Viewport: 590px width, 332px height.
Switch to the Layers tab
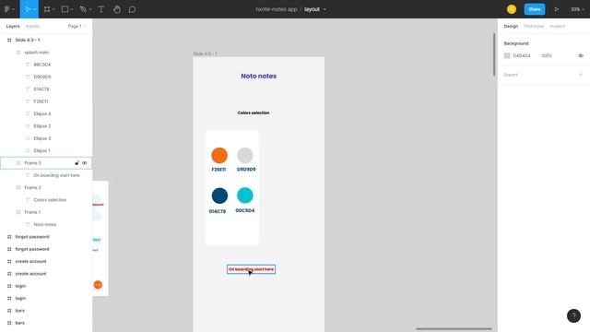tap(13, 26)
